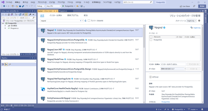The height and width of the screenshot is (111, 208).
Task: Click the uninstall button
Action: click(x=193, y=64)
